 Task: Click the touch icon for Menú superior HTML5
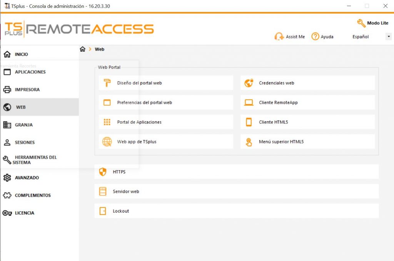(x=249, y=142)
